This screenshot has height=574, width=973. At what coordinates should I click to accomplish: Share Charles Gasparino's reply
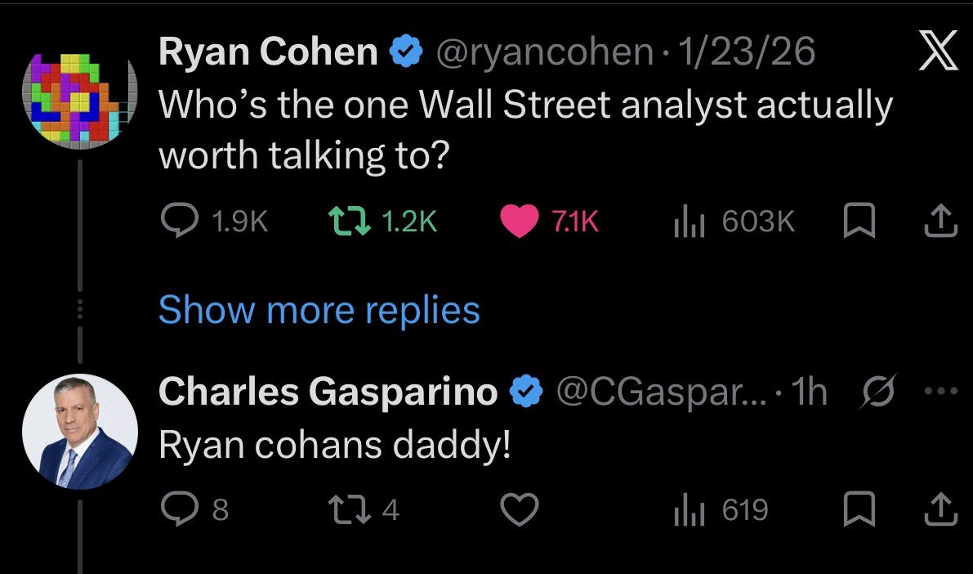(940, 510)
